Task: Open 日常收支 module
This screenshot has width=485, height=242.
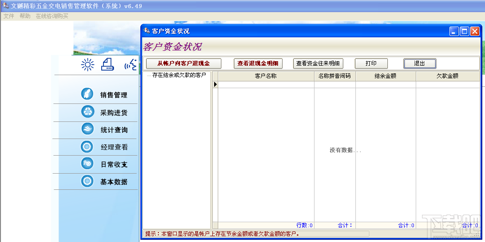Action: (x=113, y=165)
